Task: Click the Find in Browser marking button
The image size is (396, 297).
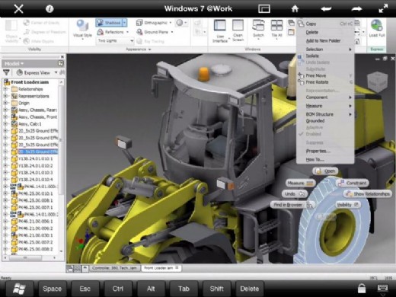Action: coord(292,205)
